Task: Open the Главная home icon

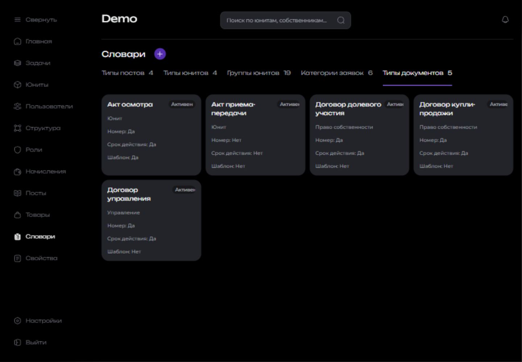Action: coord(17,41)
